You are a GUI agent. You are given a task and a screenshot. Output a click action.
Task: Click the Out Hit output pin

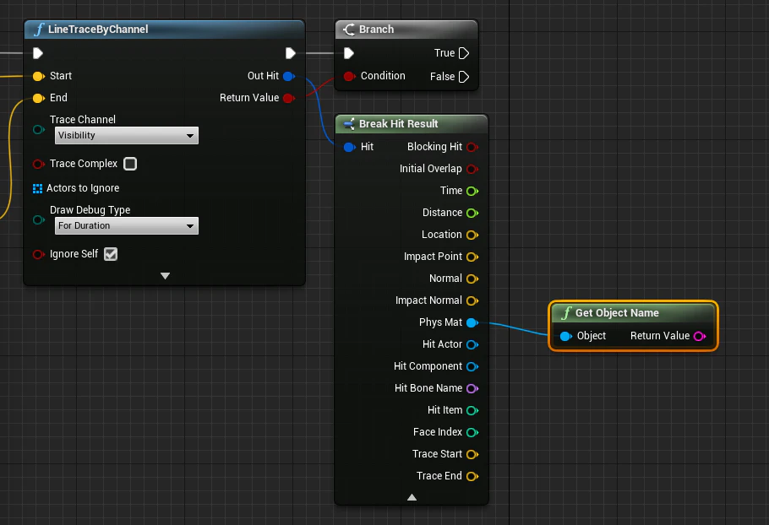tap(289, 76)
